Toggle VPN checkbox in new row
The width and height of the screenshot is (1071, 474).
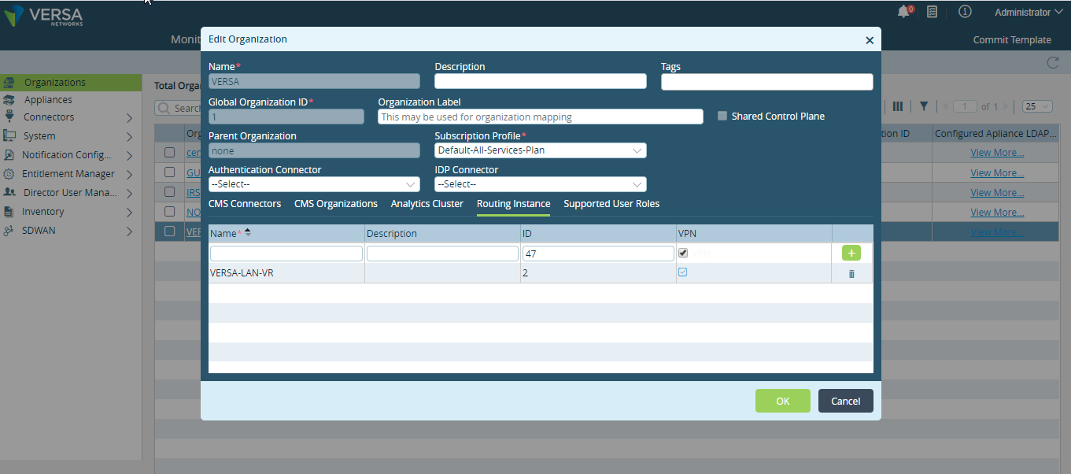[683, 253]
